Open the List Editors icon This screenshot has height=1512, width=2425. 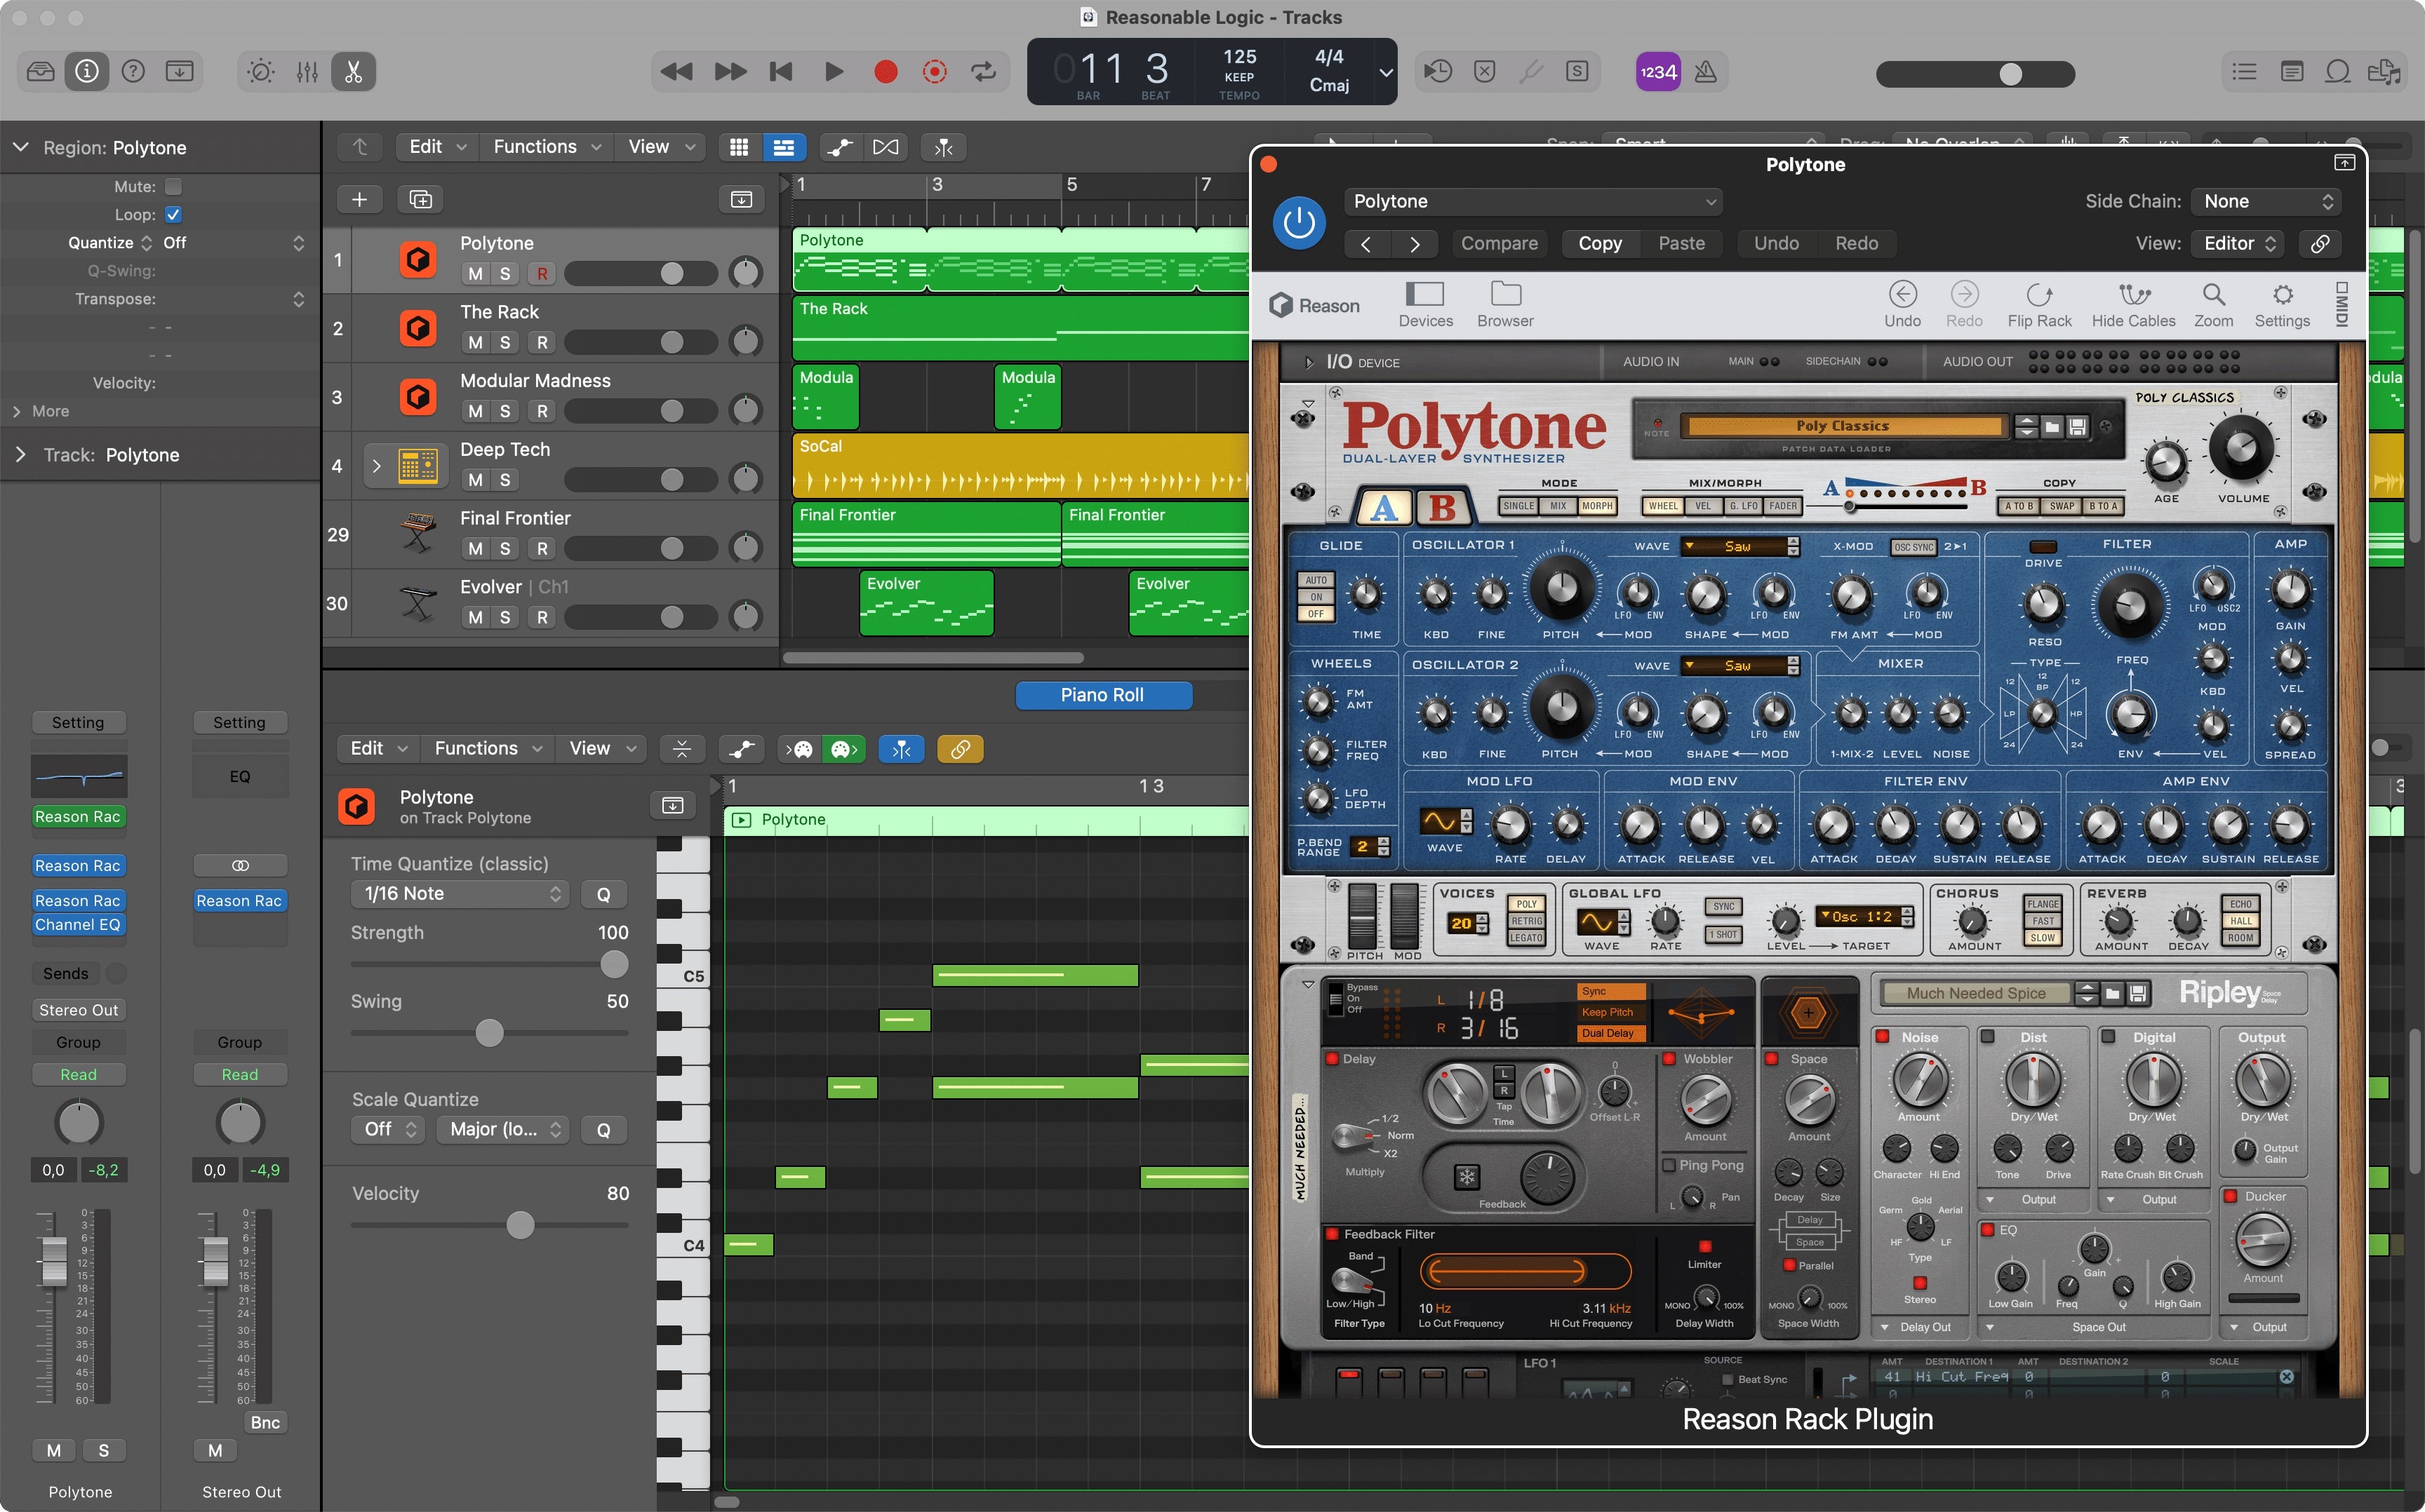point(2244,71)
